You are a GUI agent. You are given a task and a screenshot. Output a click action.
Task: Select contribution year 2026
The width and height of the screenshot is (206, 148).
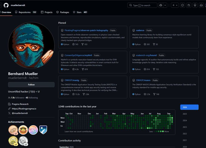coord(189,107)
